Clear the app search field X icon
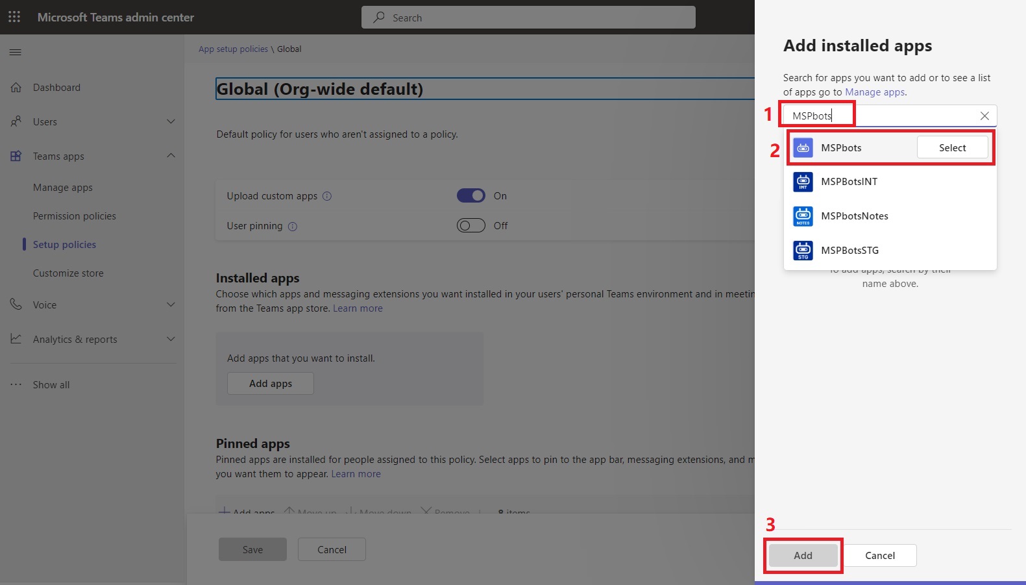The image size is (1026, 585). 984,116
